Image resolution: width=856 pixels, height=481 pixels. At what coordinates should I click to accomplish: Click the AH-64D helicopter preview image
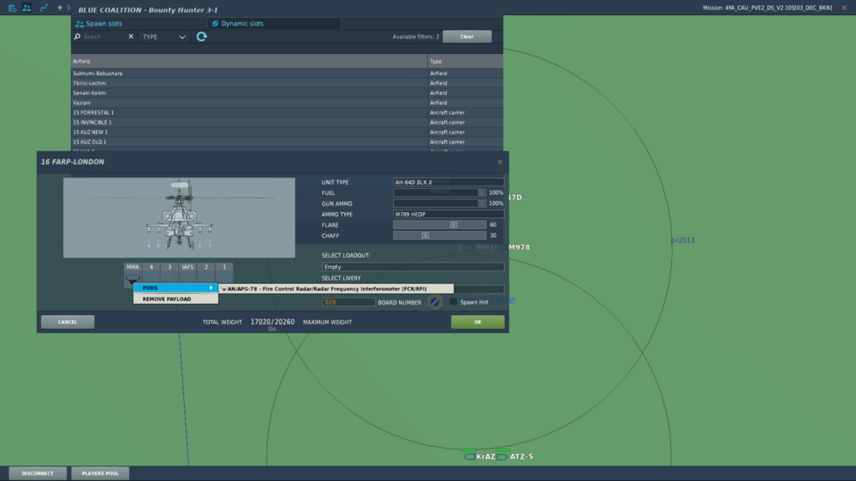coord(179,218)
